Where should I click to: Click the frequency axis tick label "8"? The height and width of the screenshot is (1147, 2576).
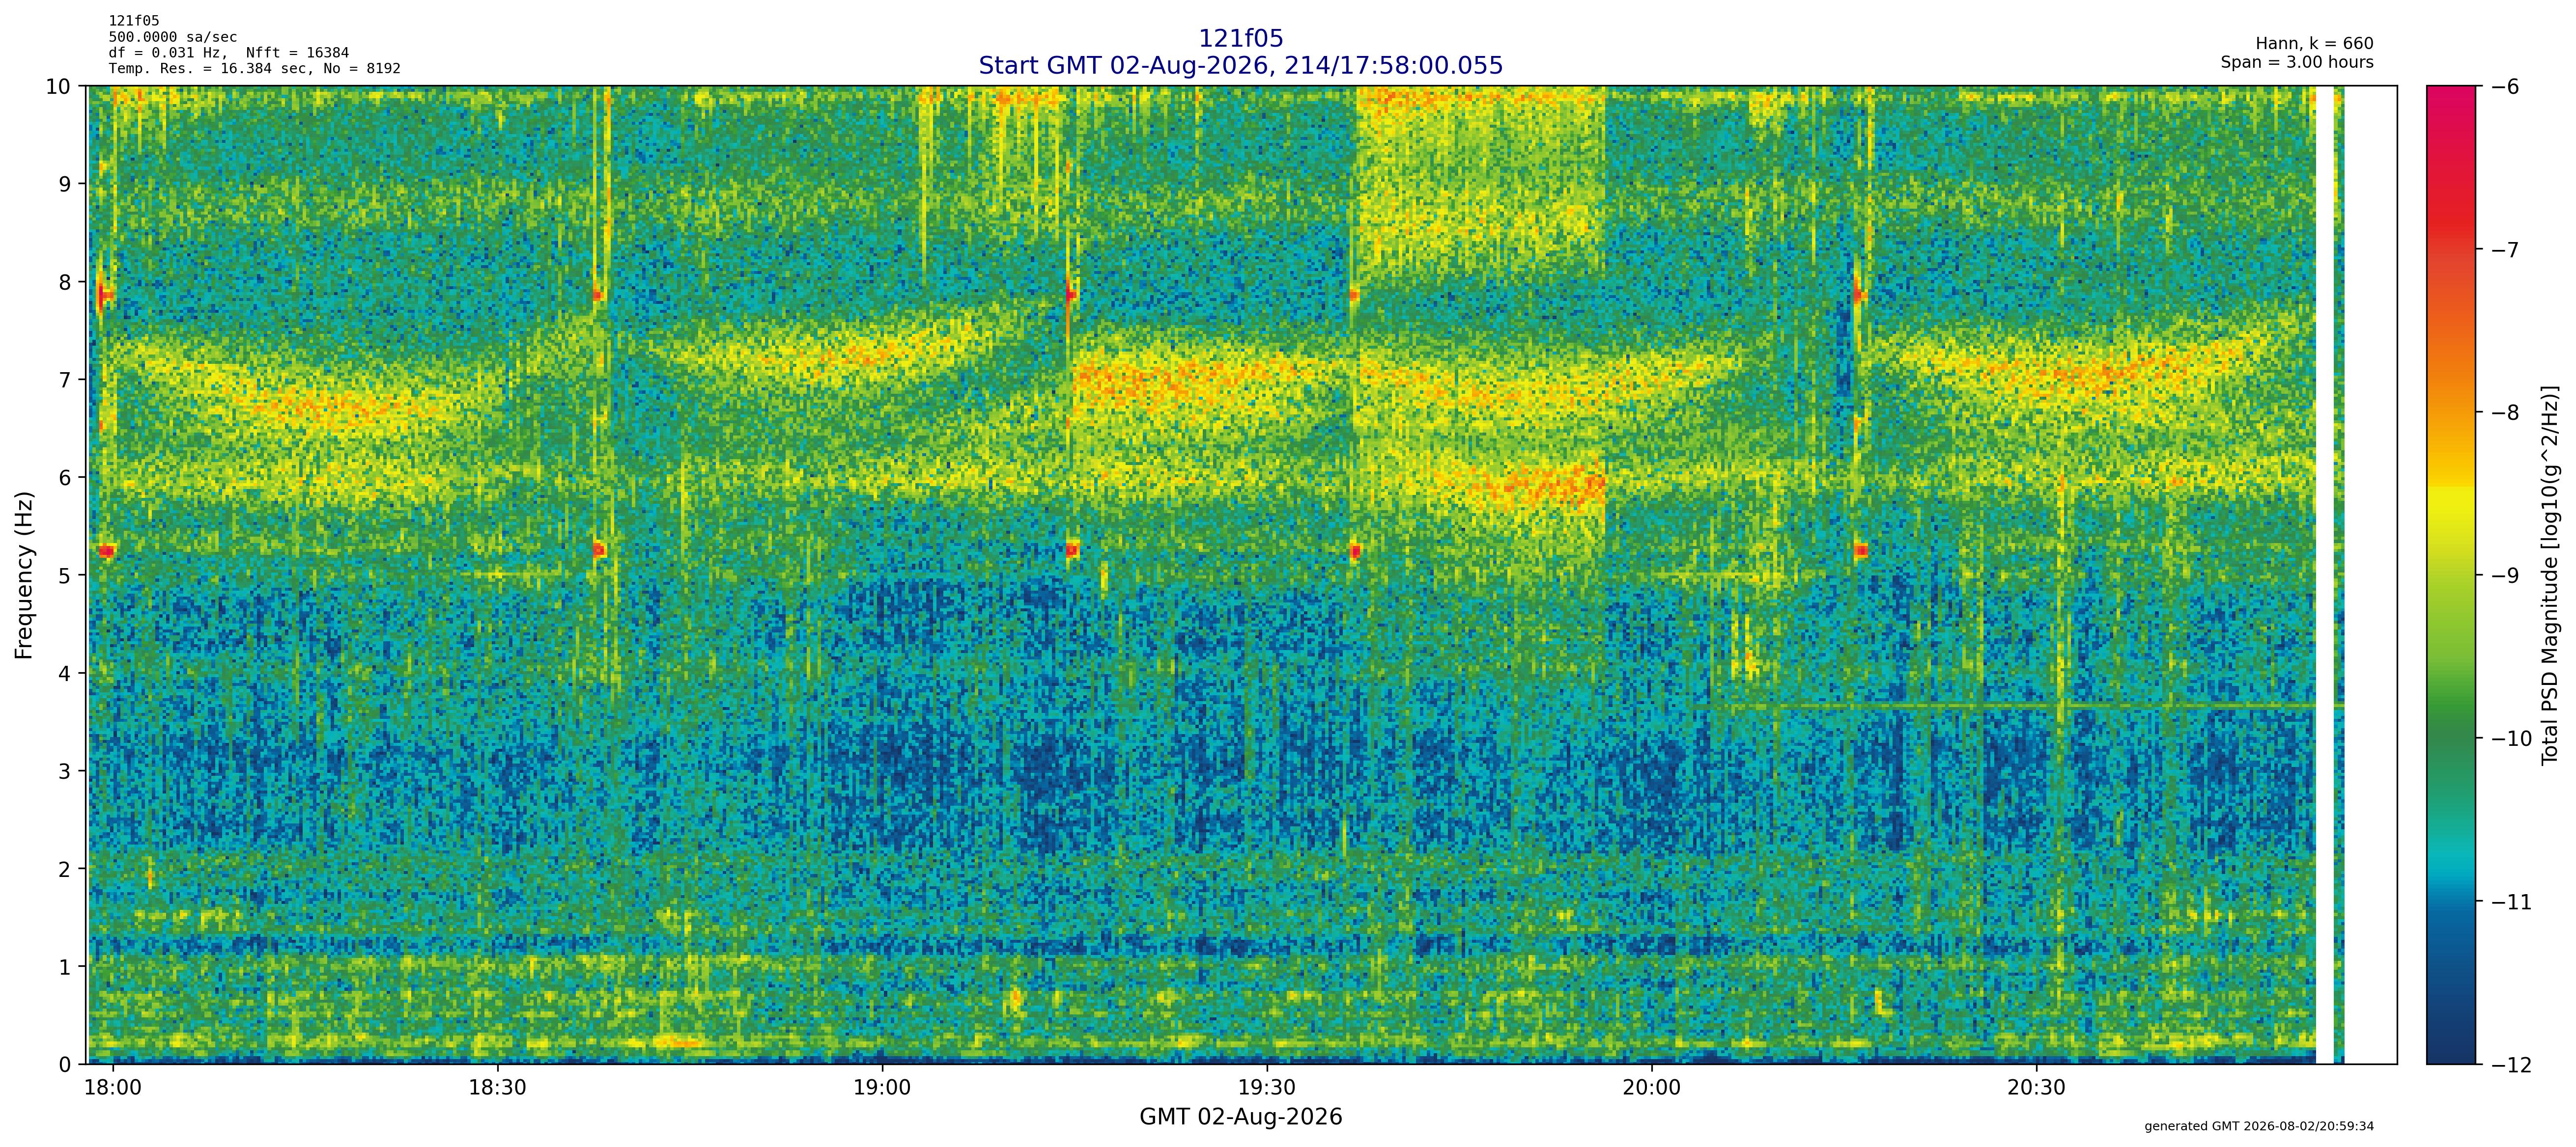point(65,282)
